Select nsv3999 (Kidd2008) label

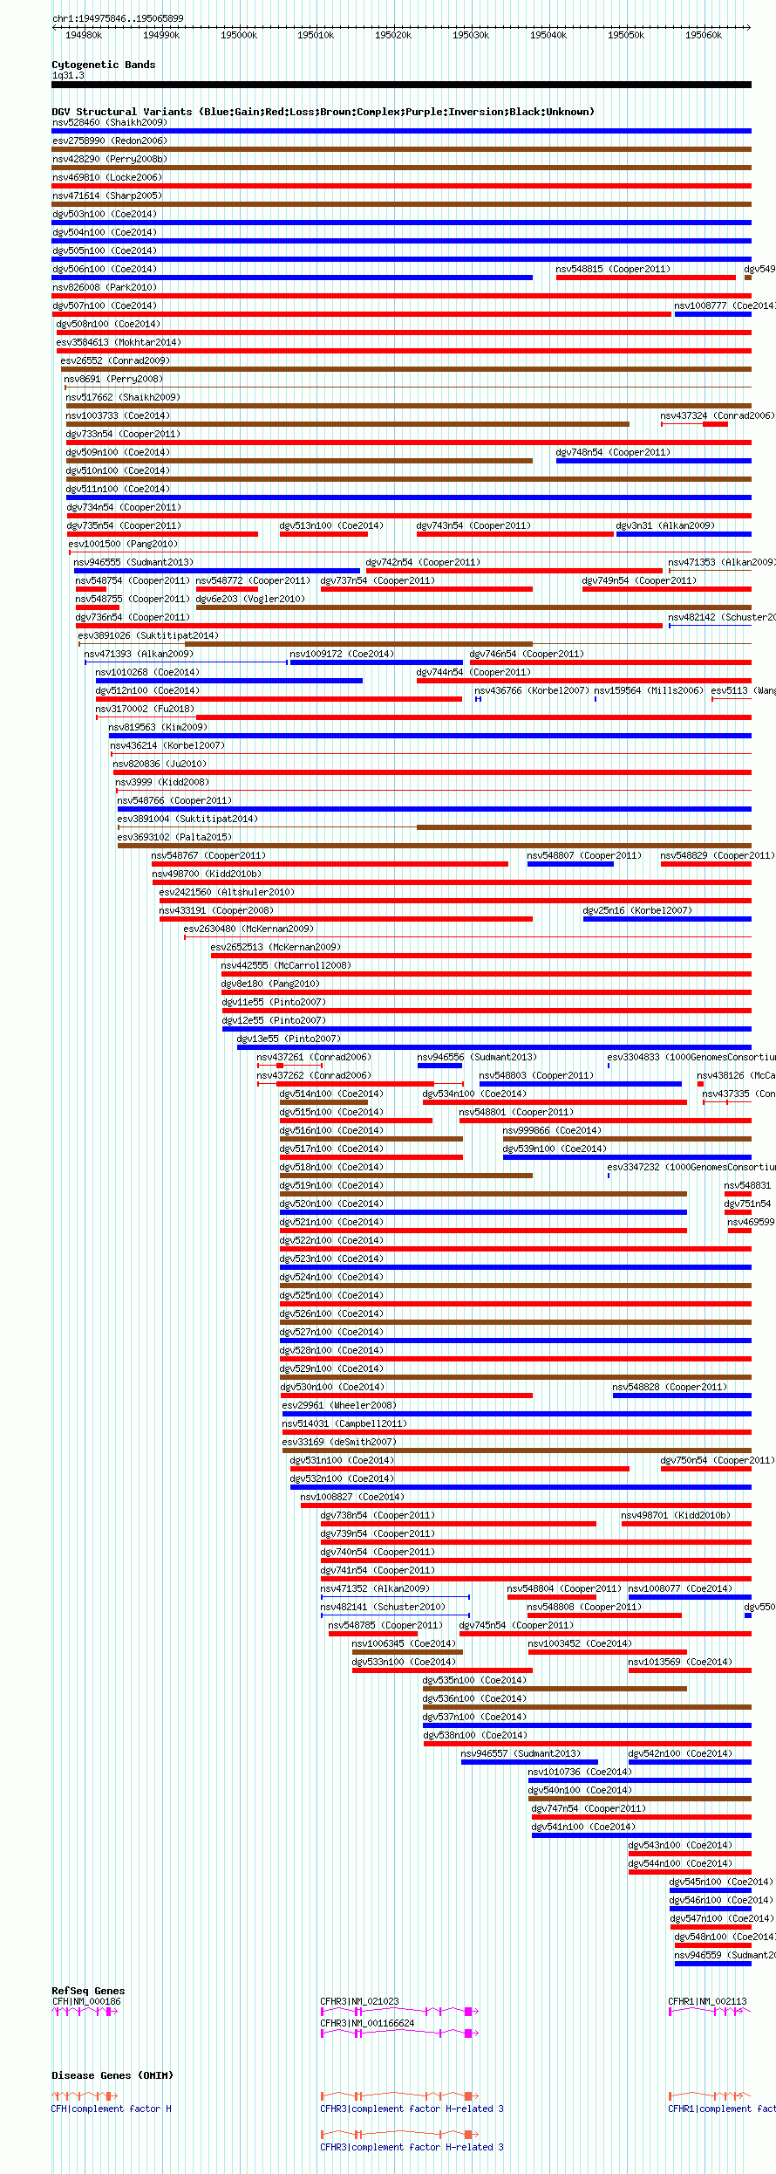pyautogui.click(x=162, y=782)
